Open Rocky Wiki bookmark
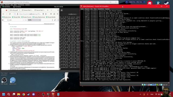Image resolution: width=173 pixels, height=97 pixels. tap(16, 17)
